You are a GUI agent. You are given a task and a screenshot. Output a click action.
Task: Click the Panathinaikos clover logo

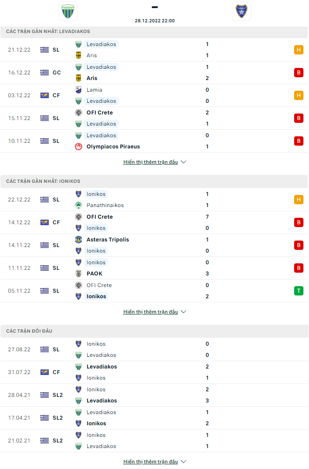[x=79, y=205]
